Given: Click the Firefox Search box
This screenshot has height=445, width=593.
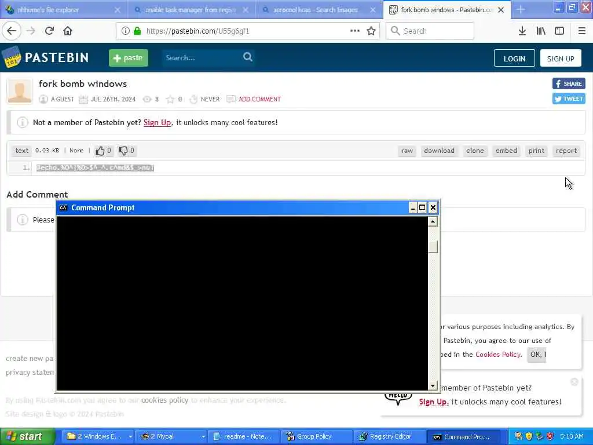Looking at the screenshot, I should pyautogui.click(x=430, y=31).
